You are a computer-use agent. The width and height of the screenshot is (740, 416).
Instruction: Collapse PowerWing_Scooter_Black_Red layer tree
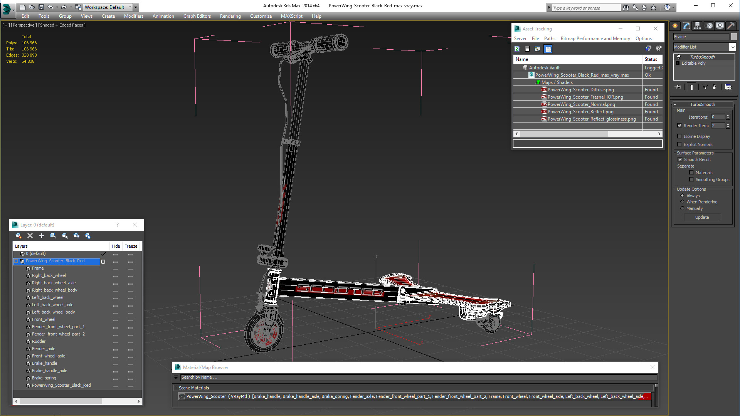point(17,261)
